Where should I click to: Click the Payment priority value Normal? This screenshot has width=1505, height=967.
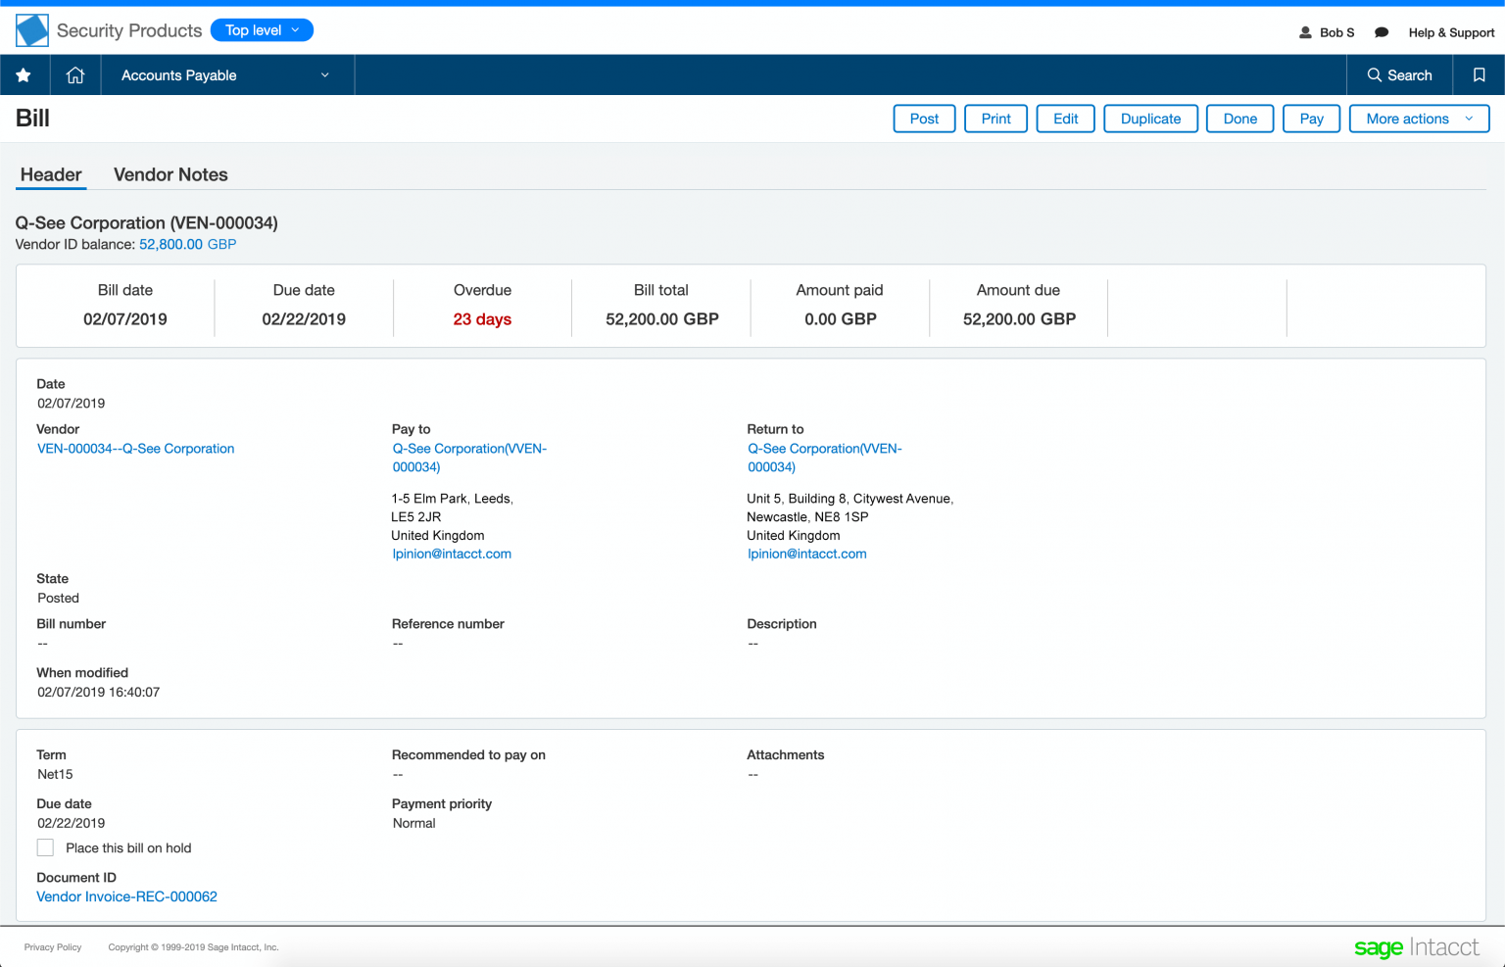coord(414,823)
